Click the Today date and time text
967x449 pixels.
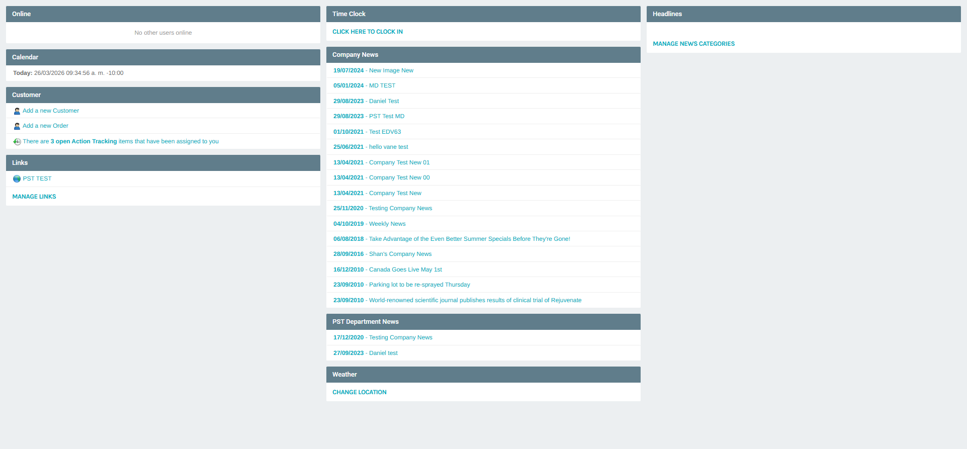click(x=68, y=73)
